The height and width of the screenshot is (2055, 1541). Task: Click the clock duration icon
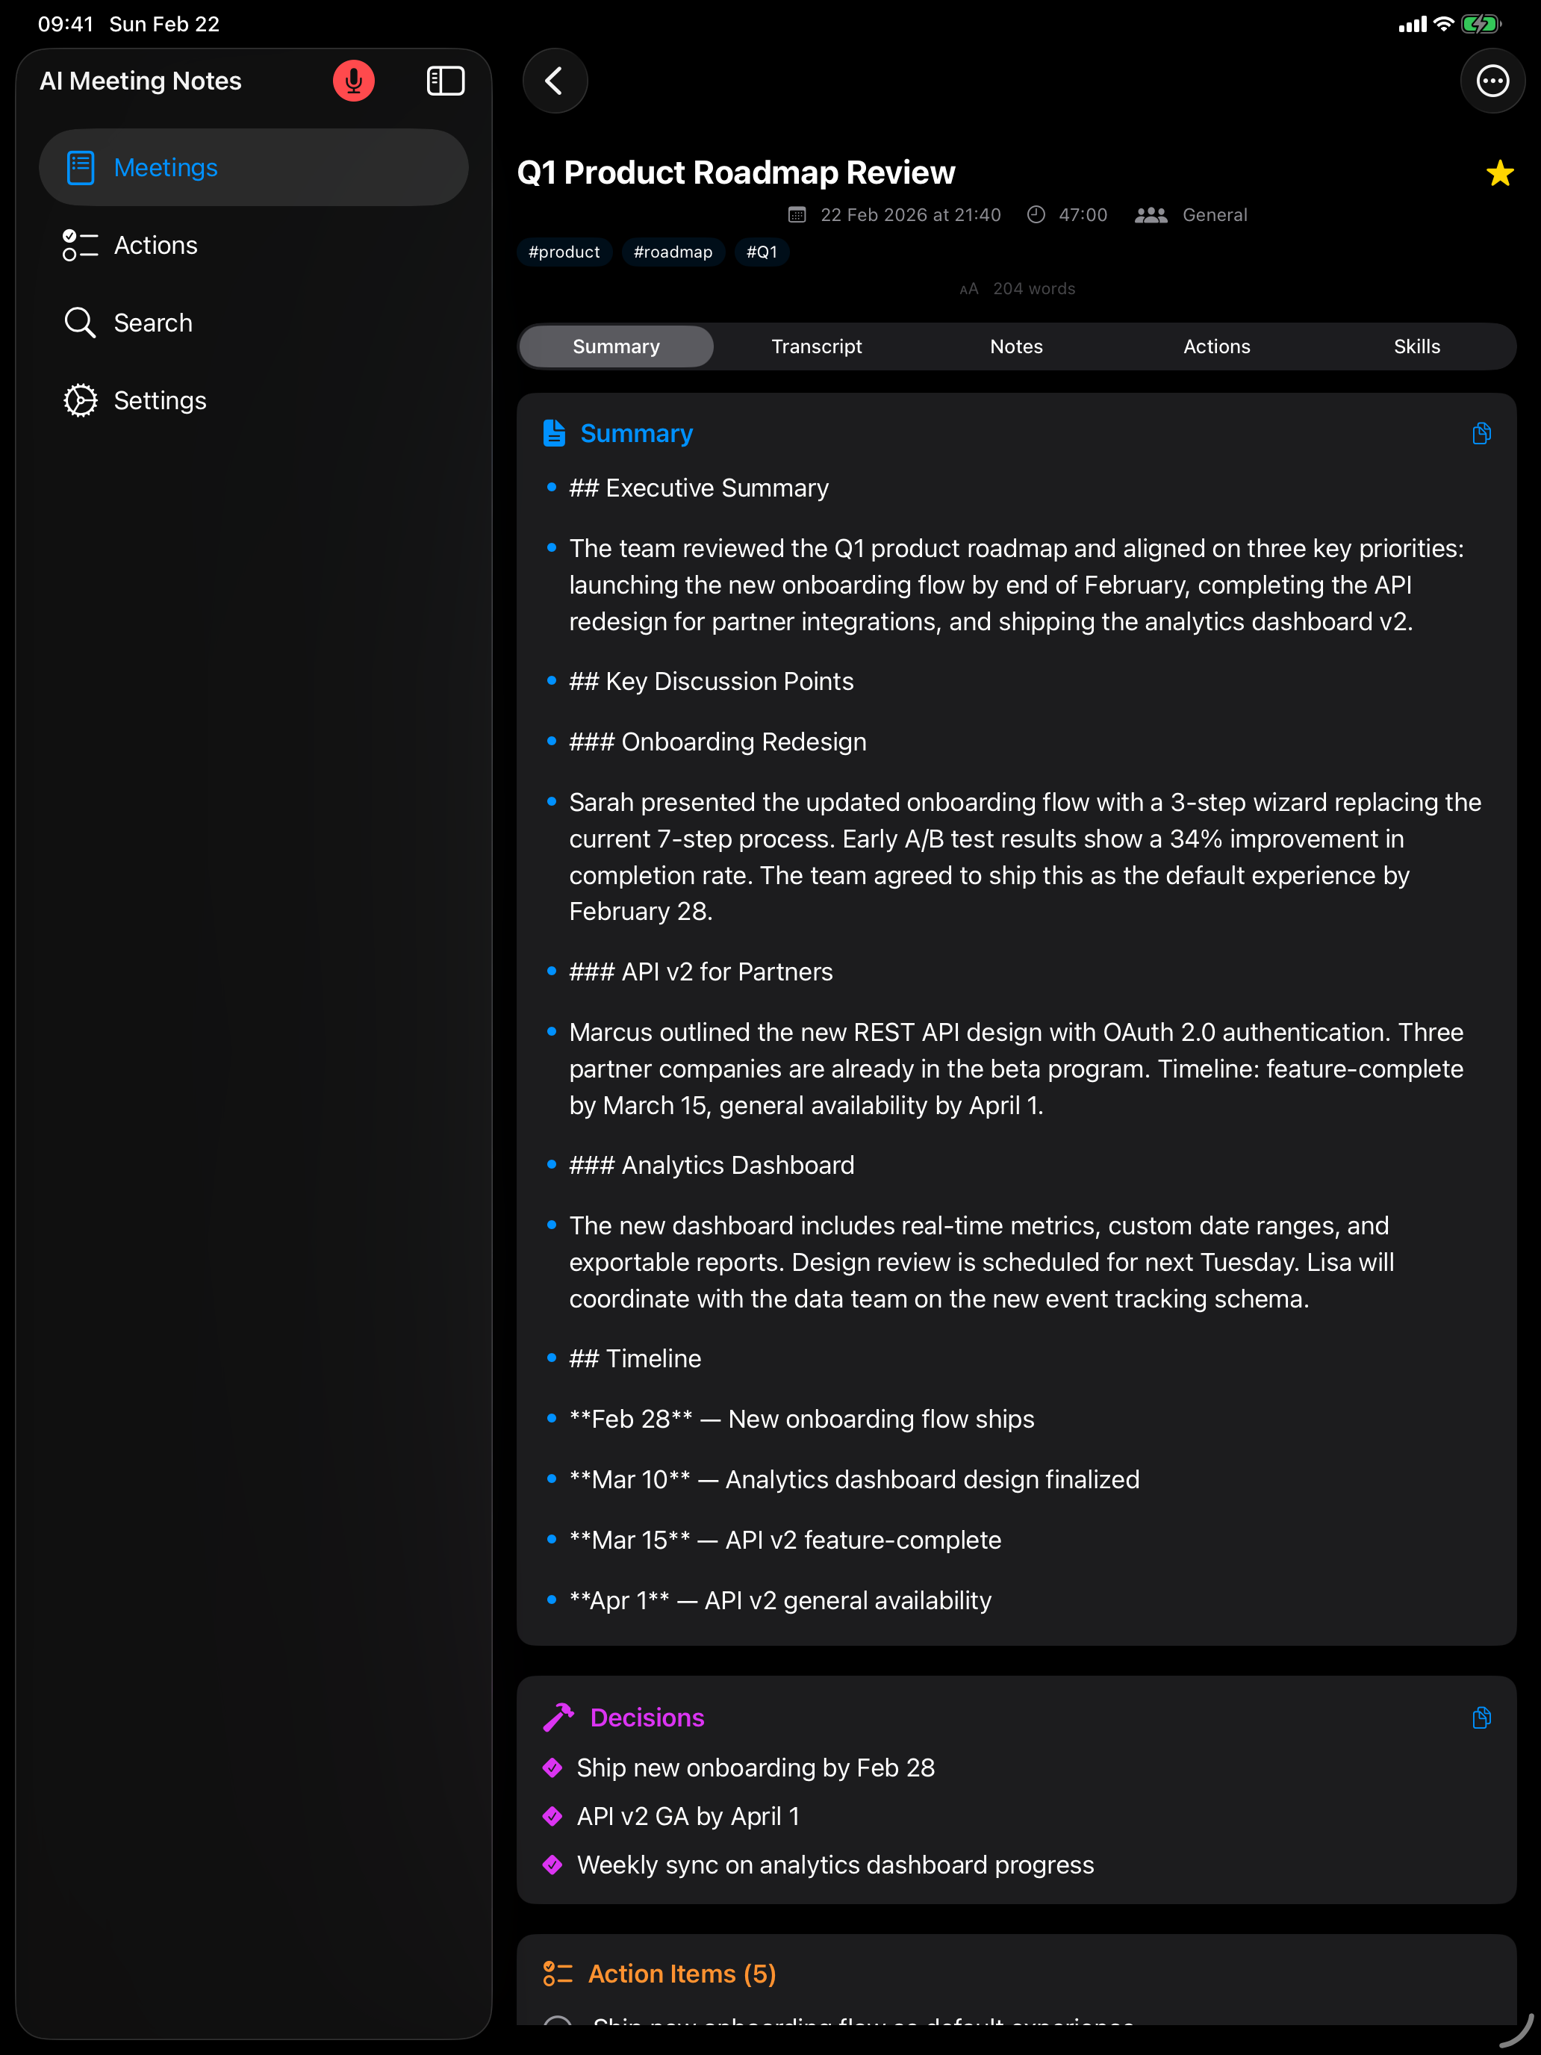[1036, 214]
